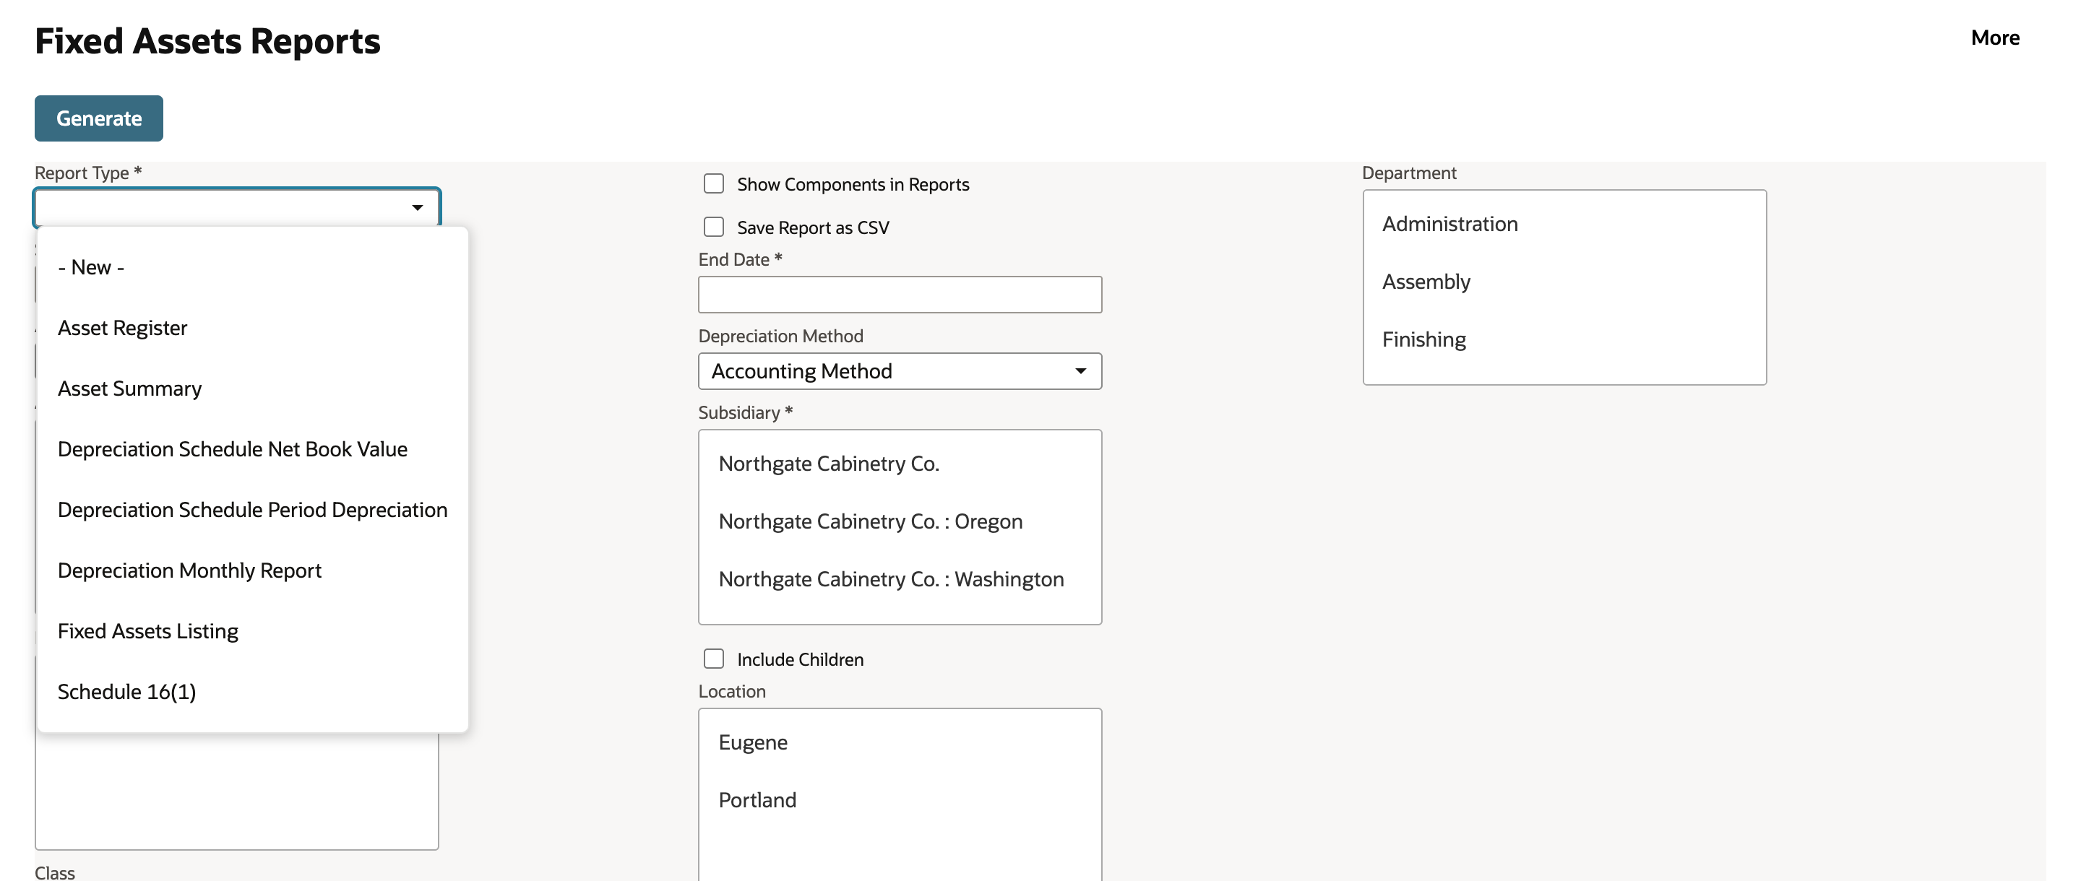The image size is (2081, 881).
Task: Choose Asset Summary report type
Action: coord(253,388)
